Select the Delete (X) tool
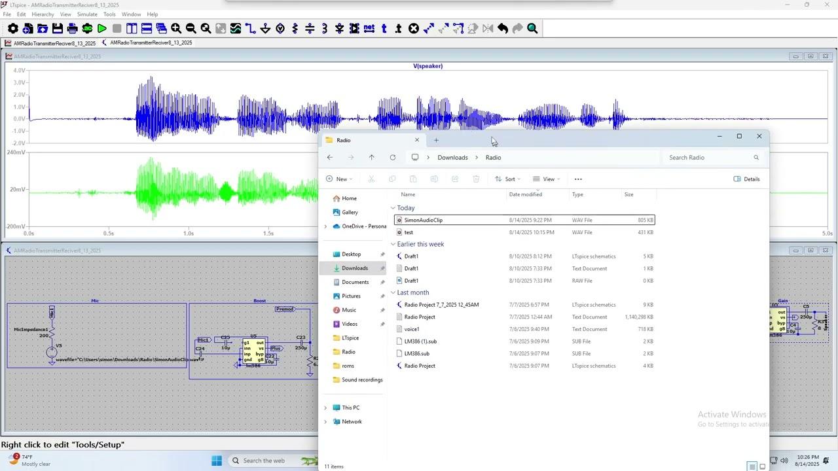 [414, 28]
